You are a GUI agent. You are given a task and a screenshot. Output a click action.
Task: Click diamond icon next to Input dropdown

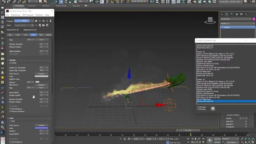pyautogui.click(x=36, y=25)
